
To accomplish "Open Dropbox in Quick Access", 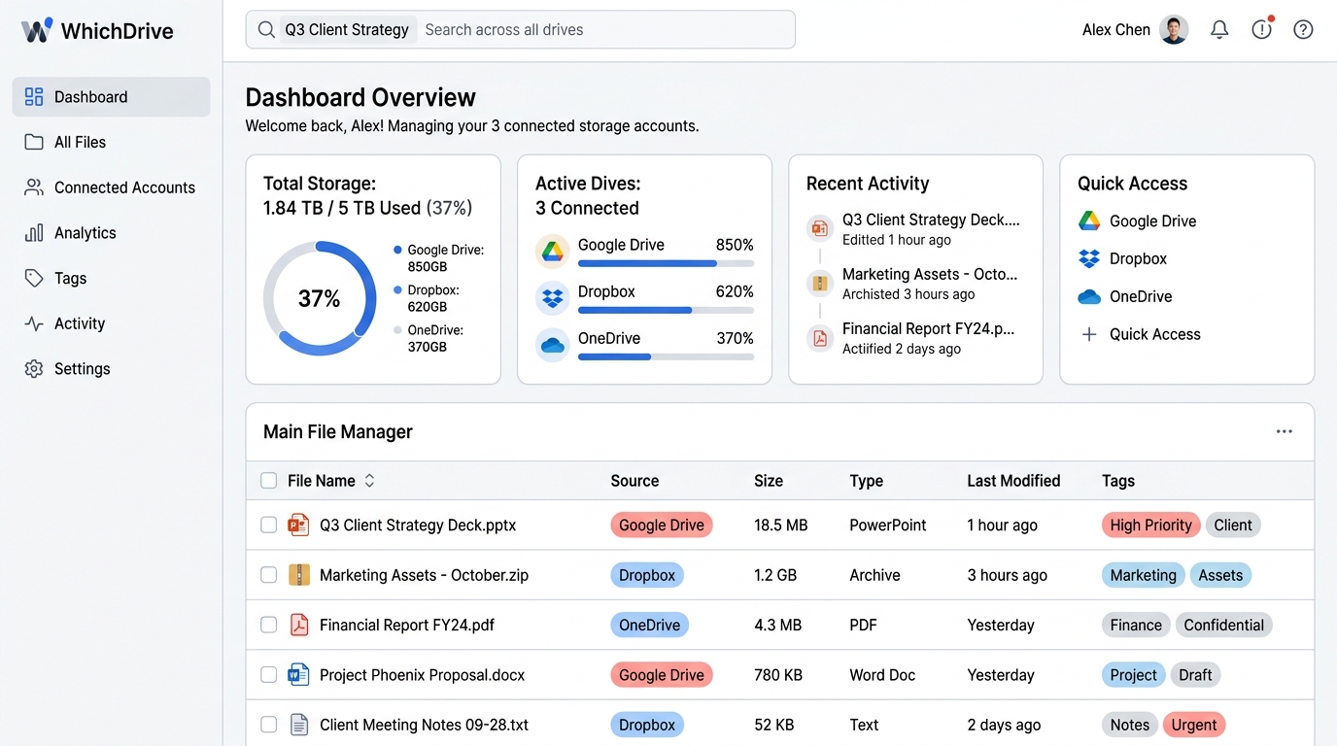I will (x=1122, y=259).
